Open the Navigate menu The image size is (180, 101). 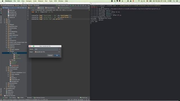29,1
